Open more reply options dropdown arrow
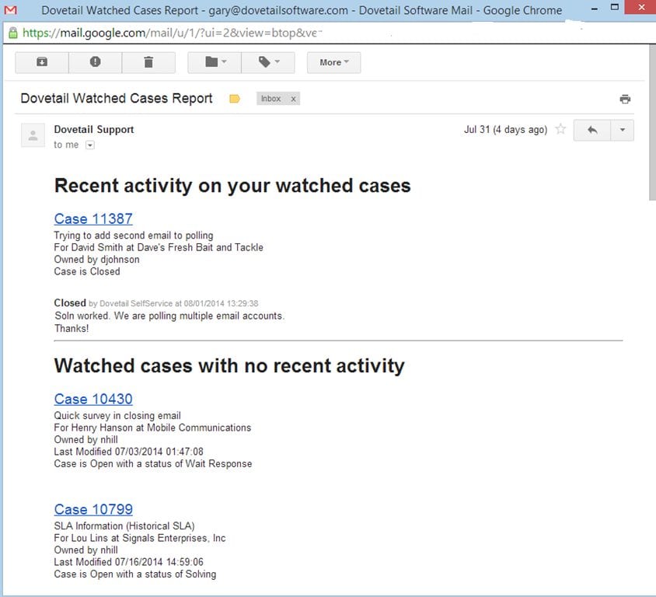 tap(623, 130)
